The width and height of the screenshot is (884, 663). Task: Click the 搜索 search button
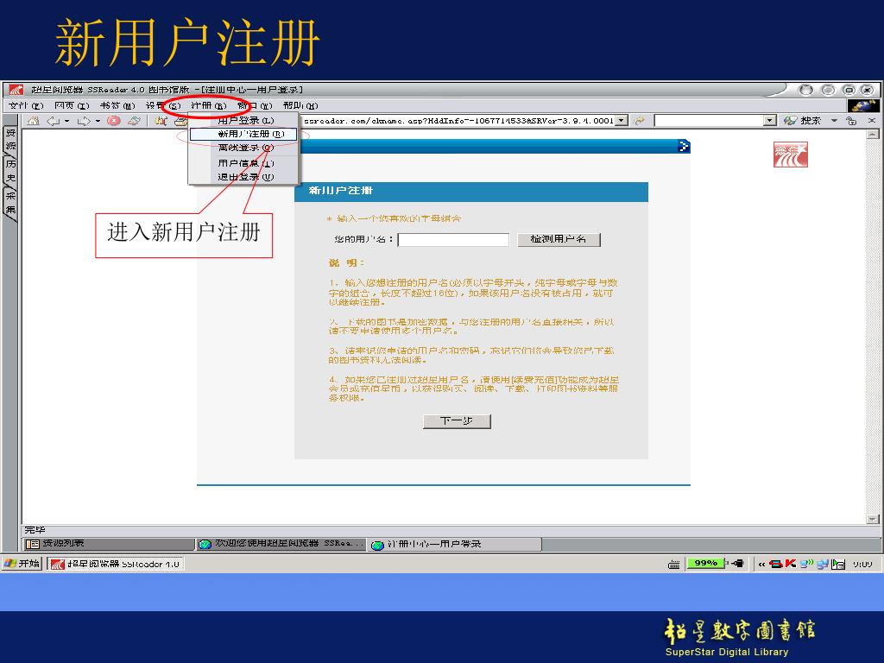(x=802, y=121)
